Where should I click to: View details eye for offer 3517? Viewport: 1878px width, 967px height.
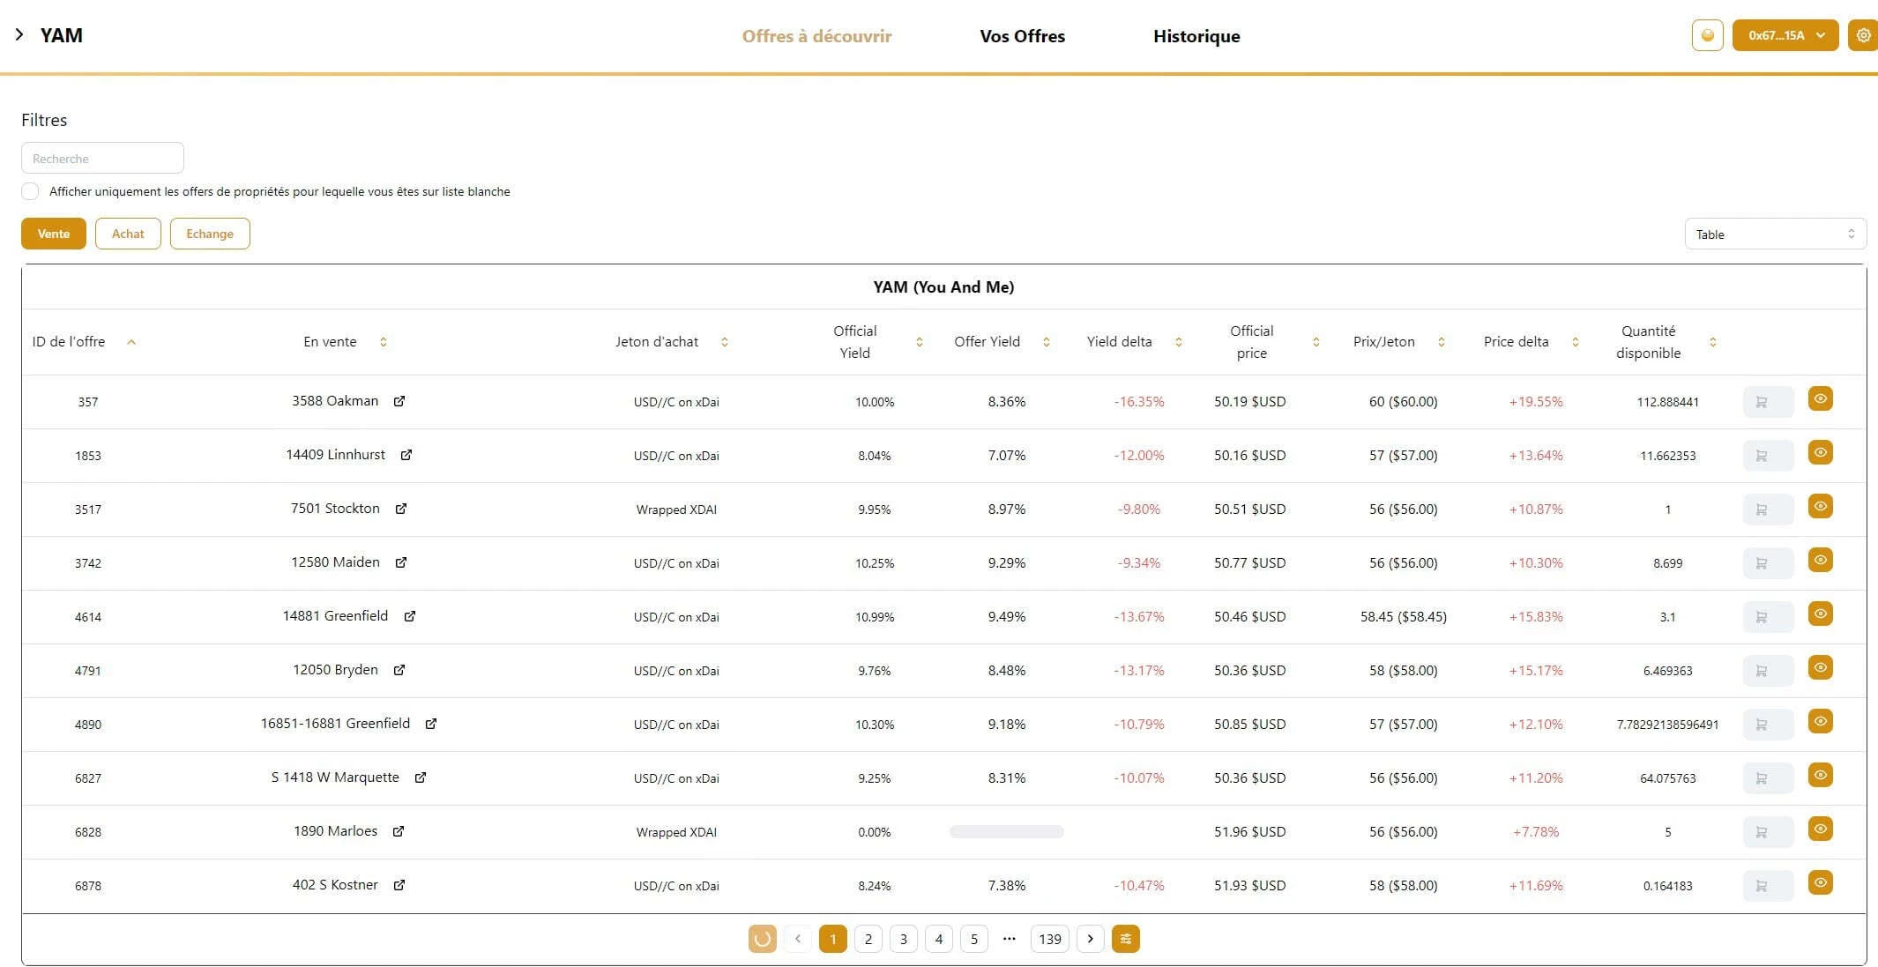1821,506
